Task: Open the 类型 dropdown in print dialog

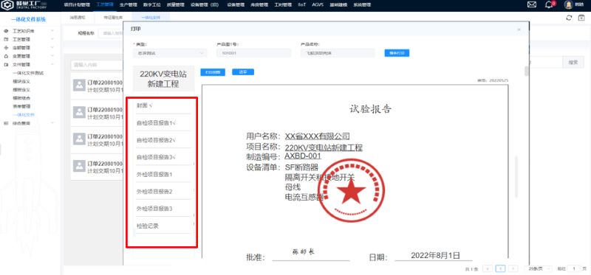Action: (x=169, y=53)
